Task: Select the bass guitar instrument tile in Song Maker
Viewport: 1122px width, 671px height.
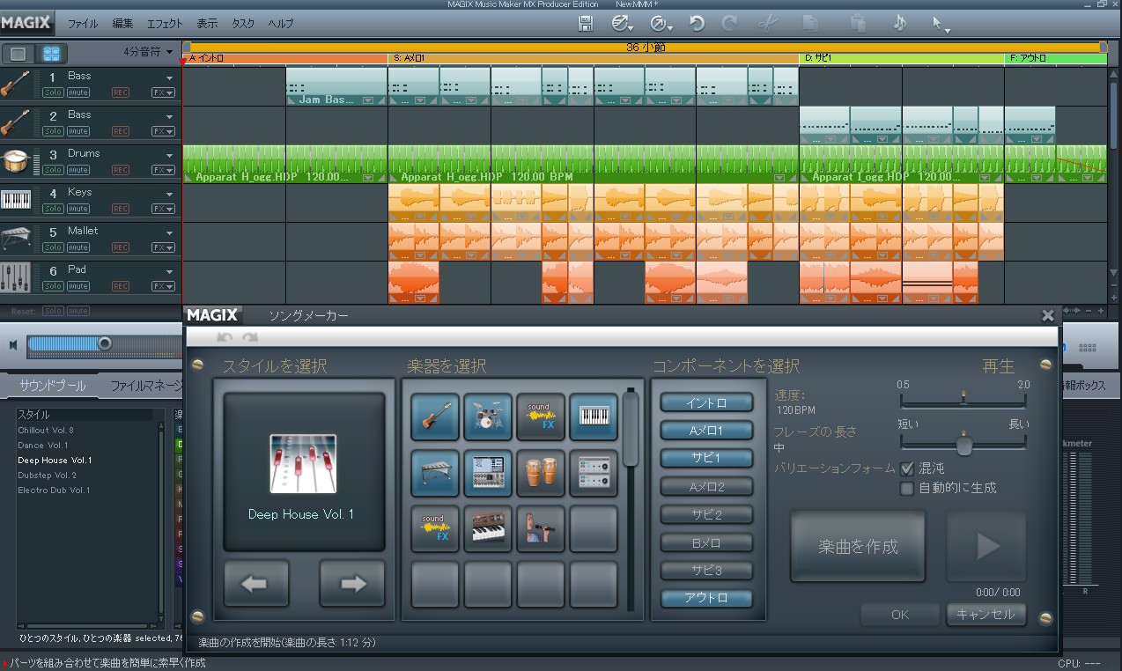Action: [435, 417]
